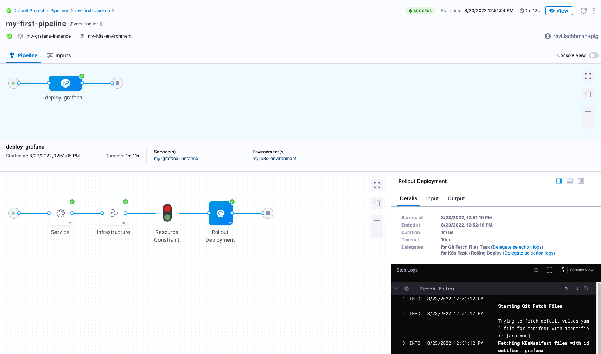Click the refresh execution icon
Image resolution: width=601 pixels, height=354 pixels.
584,11
